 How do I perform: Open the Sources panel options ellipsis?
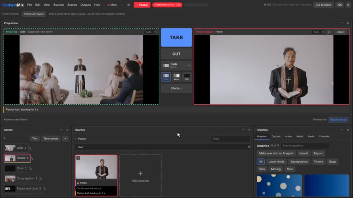click(x=243, y=130)
